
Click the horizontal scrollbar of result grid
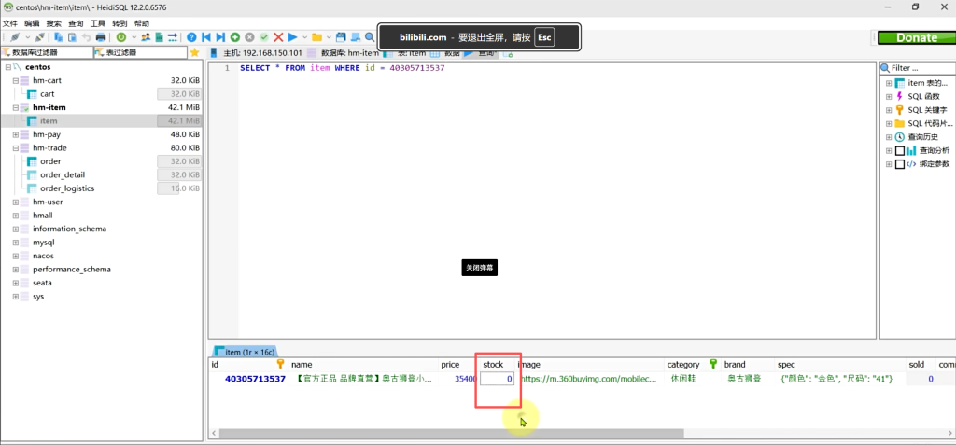[x=467, y=434]
